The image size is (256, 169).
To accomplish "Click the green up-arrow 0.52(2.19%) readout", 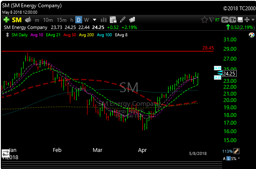I will 240,27.
